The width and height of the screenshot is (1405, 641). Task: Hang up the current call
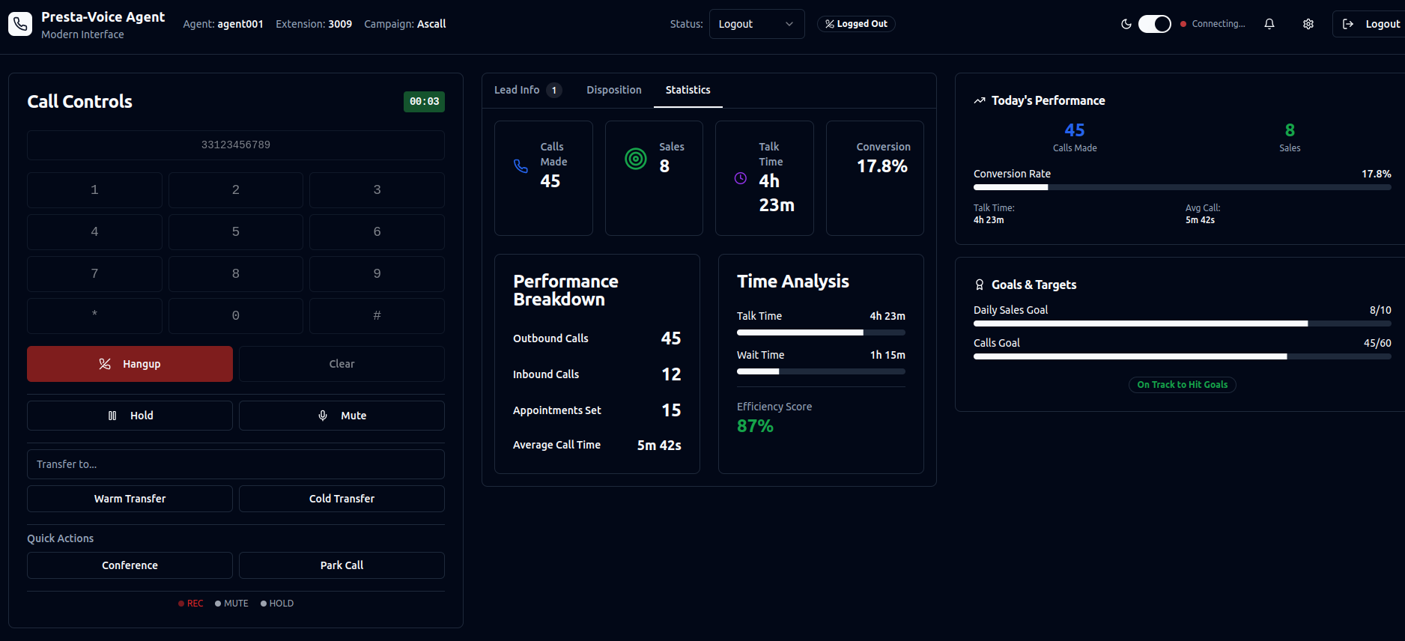coord(130,364)
